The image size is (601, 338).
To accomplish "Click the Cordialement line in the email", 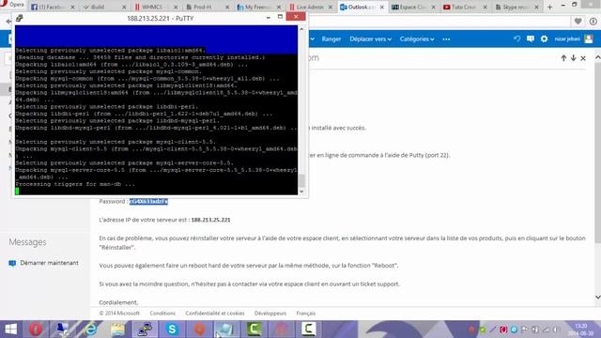I will pos(118,302).
